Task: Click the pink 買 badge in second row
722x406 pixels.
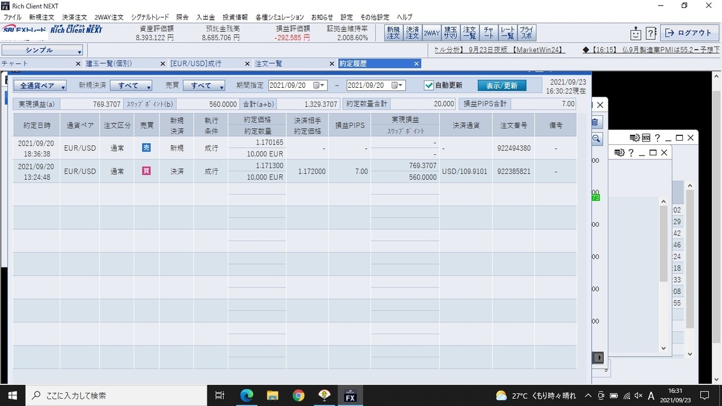Action: click(146, 171)
